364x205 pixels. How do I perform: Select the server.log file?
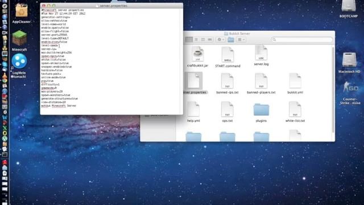[x=261, y=56]
